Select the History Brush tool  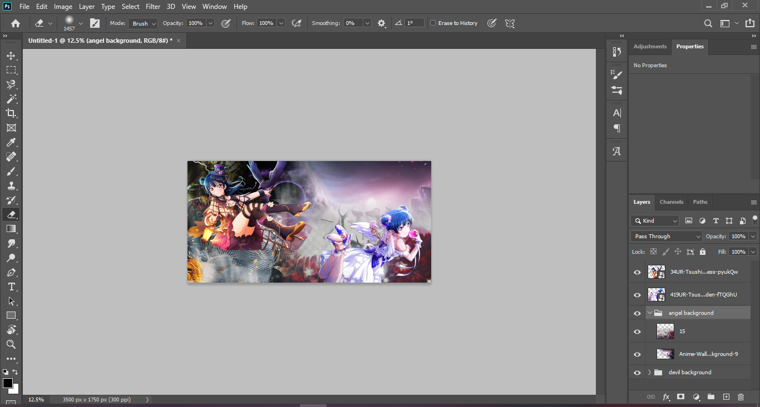[x=11, y=200]
